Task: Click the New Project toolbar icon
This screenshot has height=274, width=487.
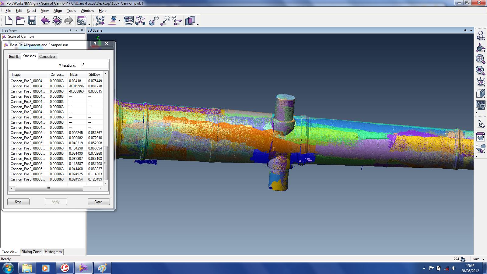Action: coord(9,21)
